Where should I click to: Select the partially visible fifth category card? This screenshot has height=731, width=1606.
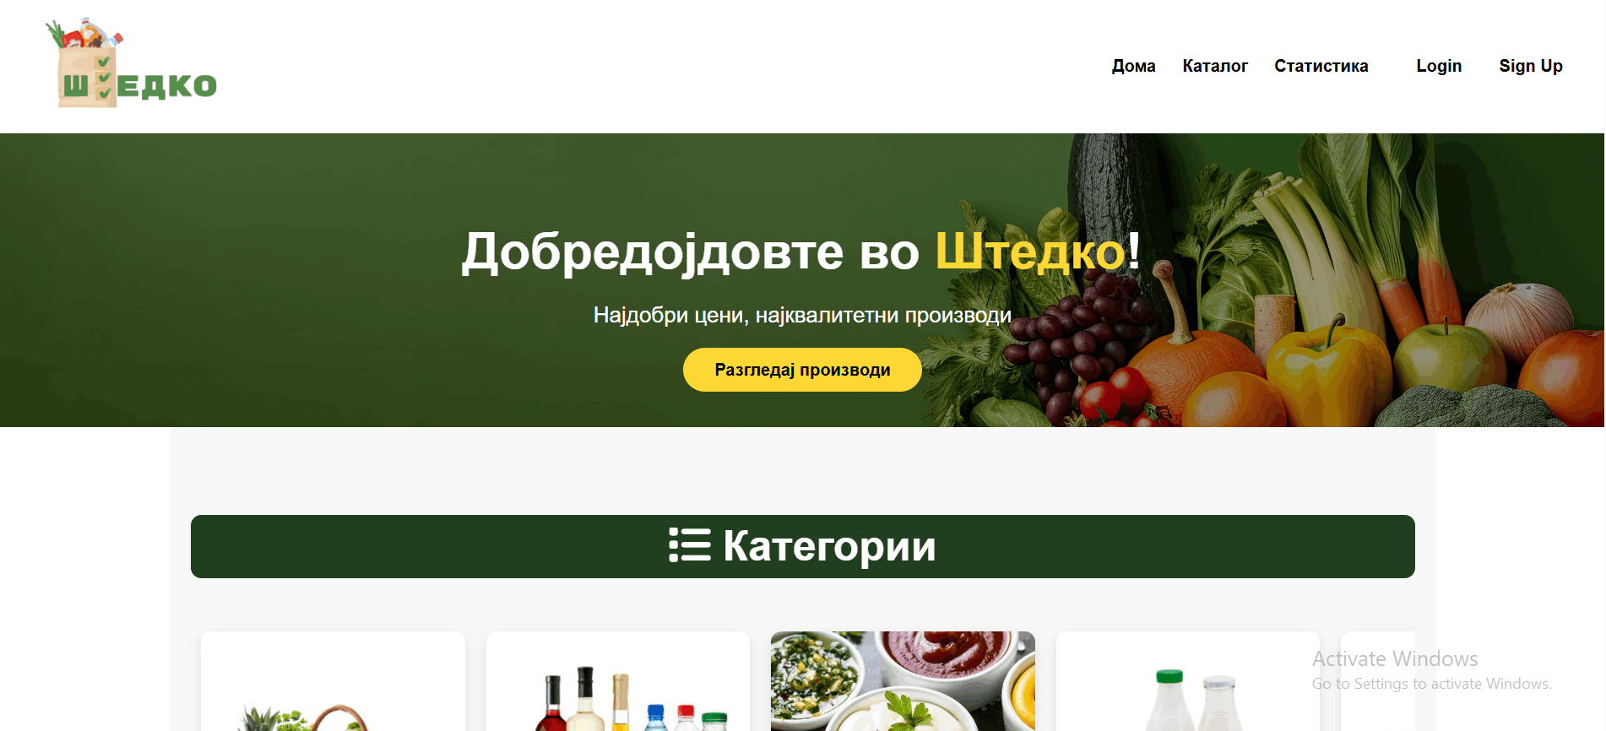coord(1378,681)
